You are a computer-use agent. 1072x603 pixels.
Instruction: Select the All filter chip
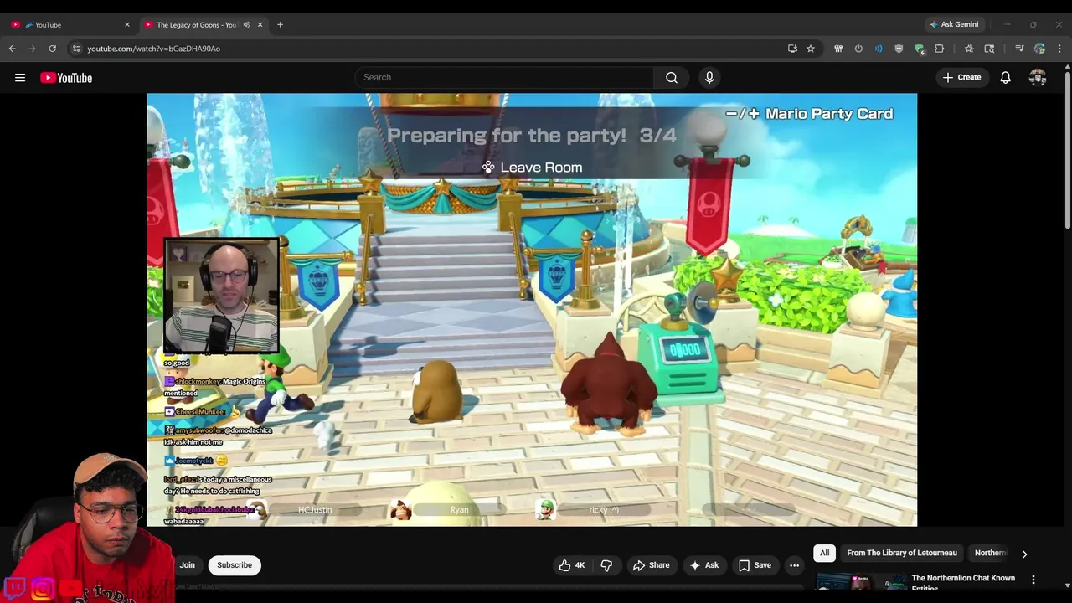824,553
